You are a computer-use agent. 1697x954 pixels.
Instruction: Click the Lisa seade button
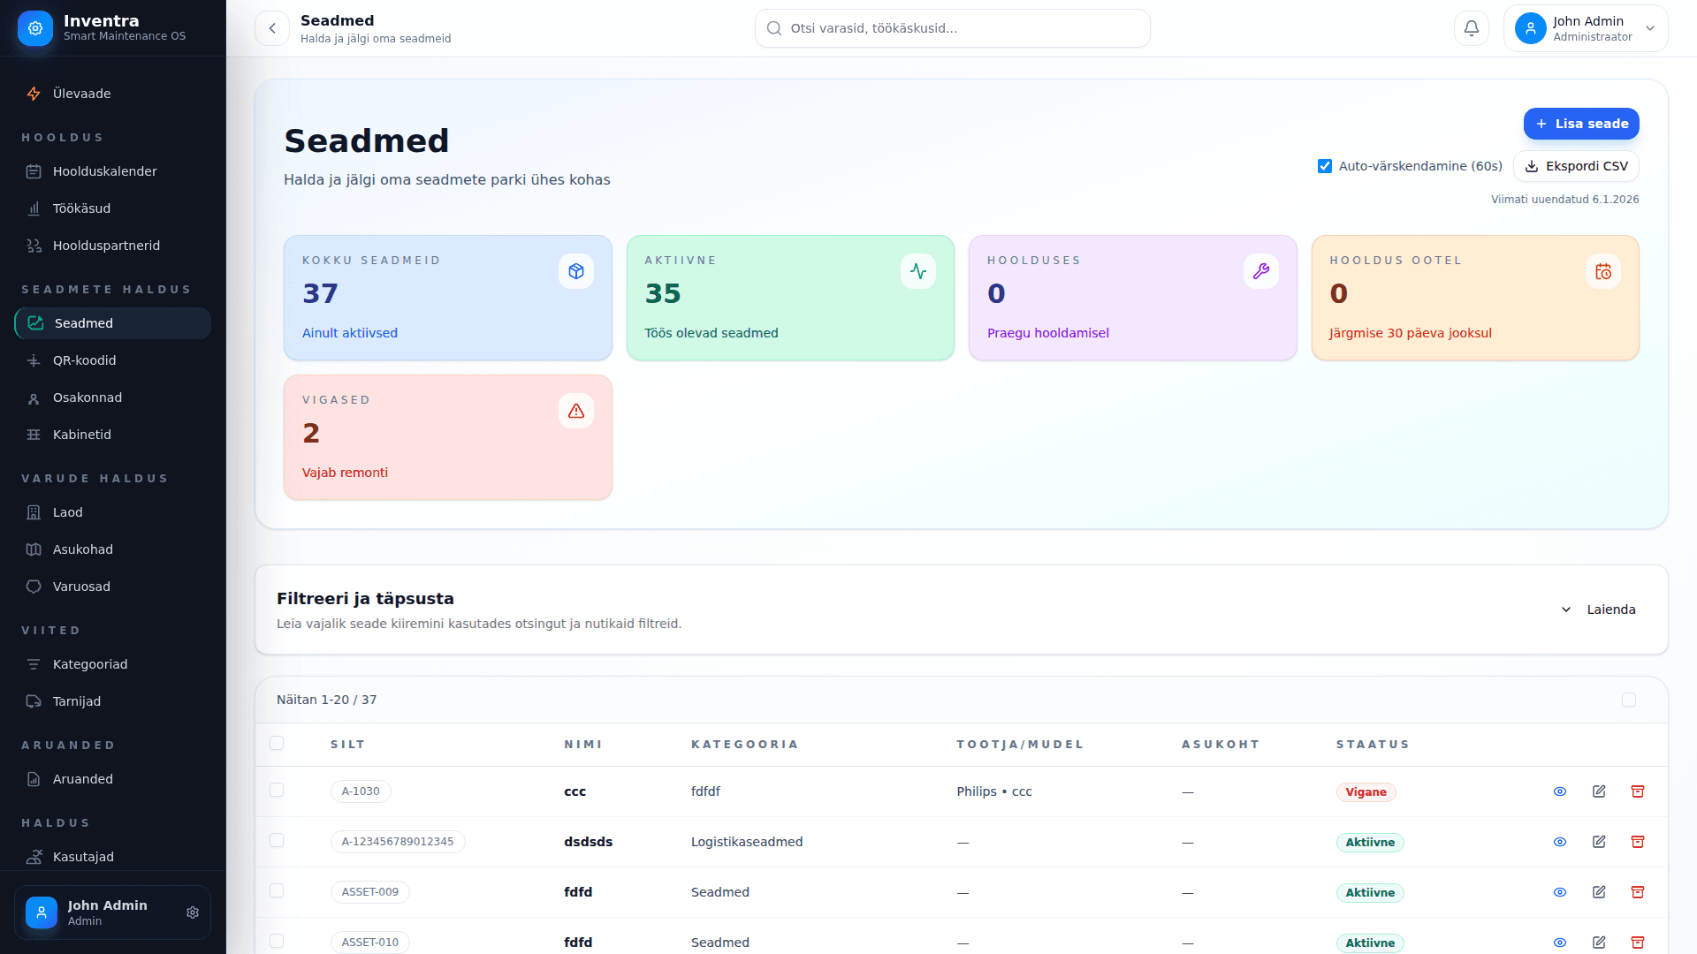point(1581,124)
